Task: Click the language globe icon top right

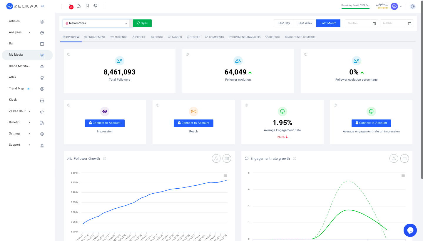Action: click(412, 6)
